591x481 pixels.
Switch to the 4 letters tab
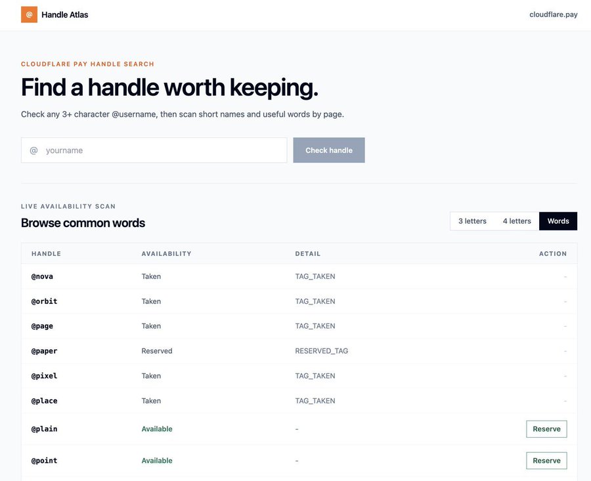517,221
